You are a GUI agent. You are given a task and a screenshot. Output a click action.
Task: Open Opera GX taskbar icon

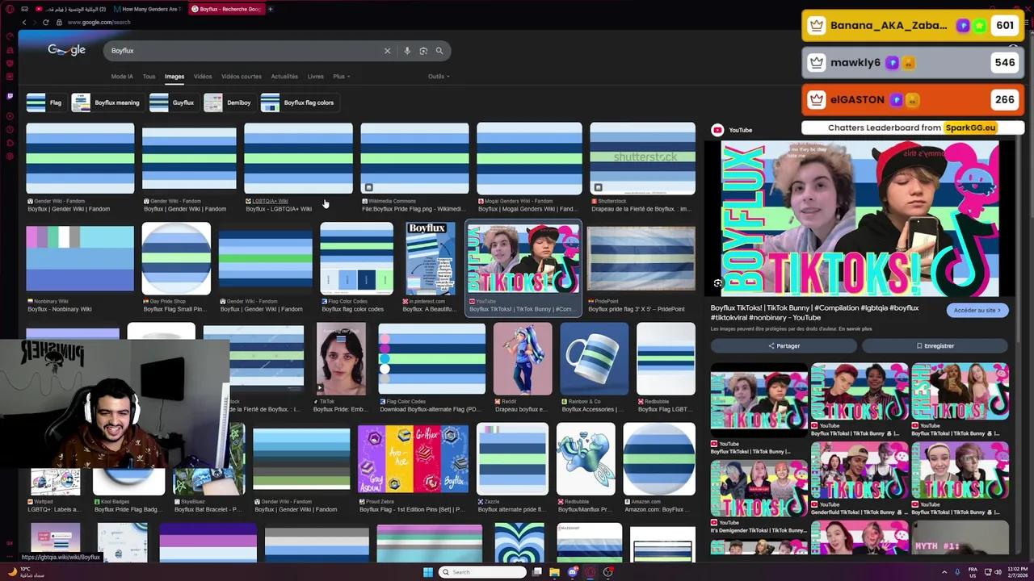point(590,572)
